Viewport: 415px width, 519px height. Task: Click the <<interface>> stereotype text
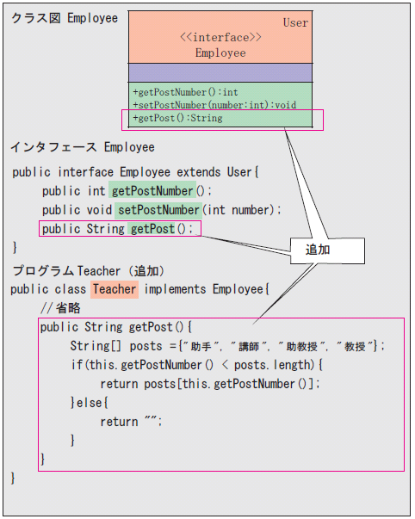220,37
